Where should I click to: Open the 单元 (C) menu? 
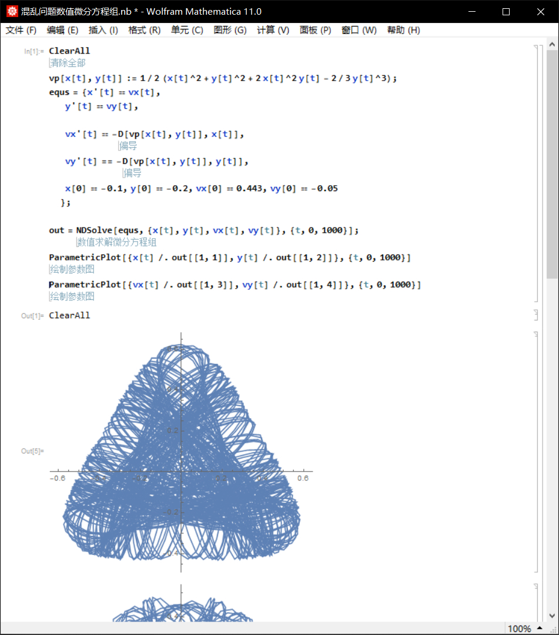(186, 31)
